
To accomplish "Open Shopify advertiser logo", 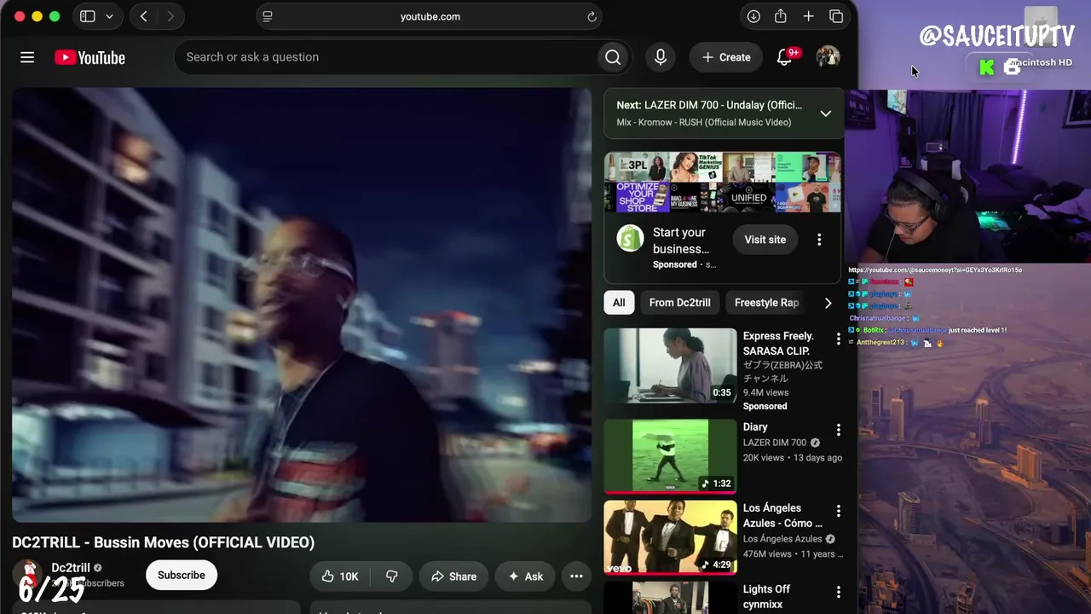I will 630,239.
